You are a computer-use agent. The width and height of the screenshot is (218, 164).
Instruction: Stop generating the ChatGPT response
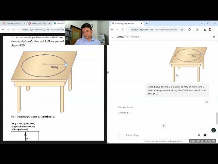(205, 135)
